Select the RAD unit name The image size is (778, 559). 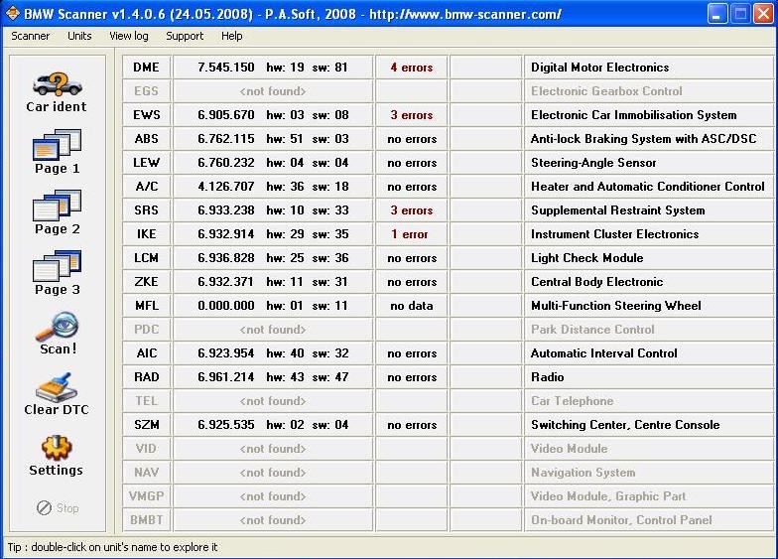click(x=147, y=377)
